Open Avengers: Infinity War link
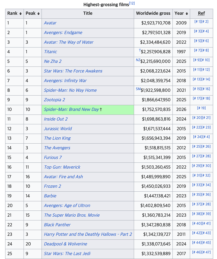 click(65, 80)
